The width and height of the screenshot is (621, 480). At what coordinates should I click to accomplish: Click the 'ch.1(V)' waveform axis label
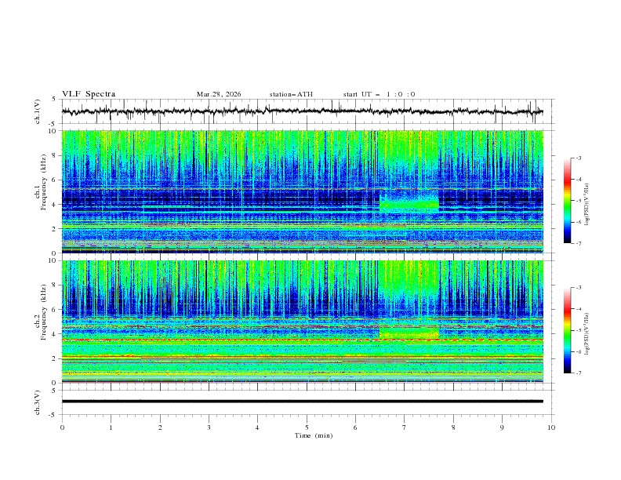pos(38,111)
